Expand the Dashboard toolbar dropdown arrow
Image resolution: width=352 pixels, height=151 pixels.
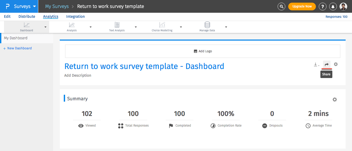45,27
